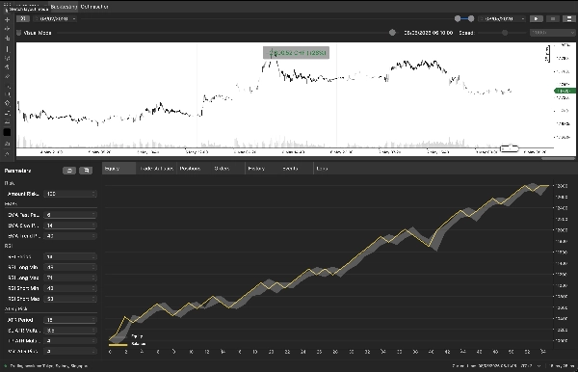Click the TP ATR Multiplier stepper arrows
This screenshot has height=372, width=578.
pos(93,340)
